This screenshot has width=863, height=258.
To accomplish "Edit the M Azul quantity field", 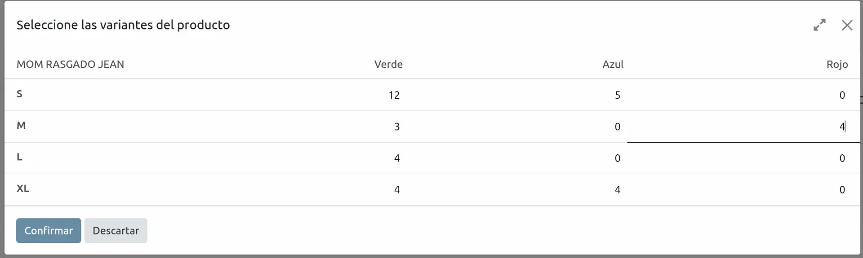I will (x=515, y=127).
